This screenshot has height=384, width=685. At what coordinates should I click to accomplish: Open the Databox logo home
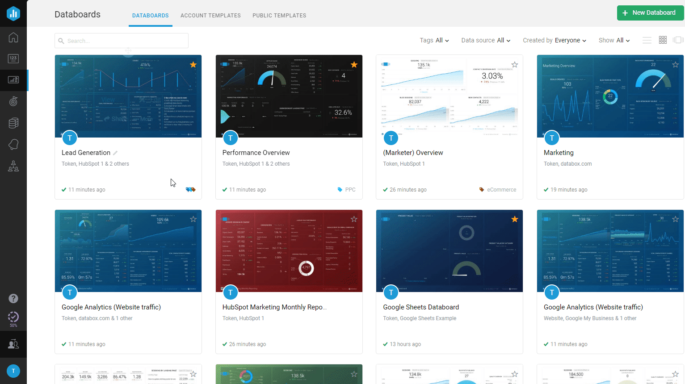(13, 13)
